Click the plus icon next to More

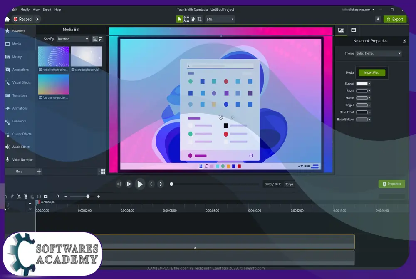tap(39, 172)
